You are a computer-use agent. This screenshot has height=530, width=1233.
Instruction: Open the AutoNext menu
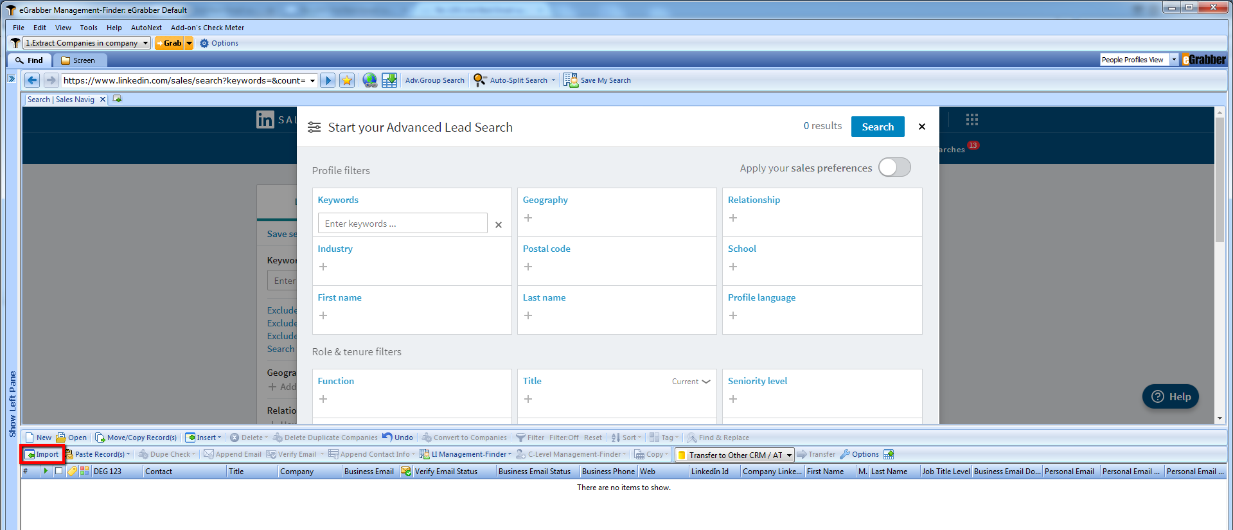[x=146, y=28]
